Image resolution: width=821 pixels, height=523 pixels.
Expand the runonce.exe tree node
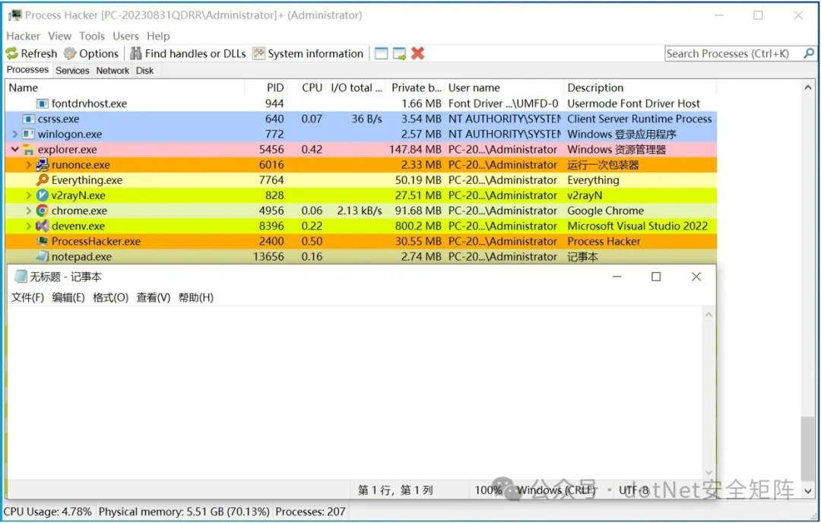(29, 165)
